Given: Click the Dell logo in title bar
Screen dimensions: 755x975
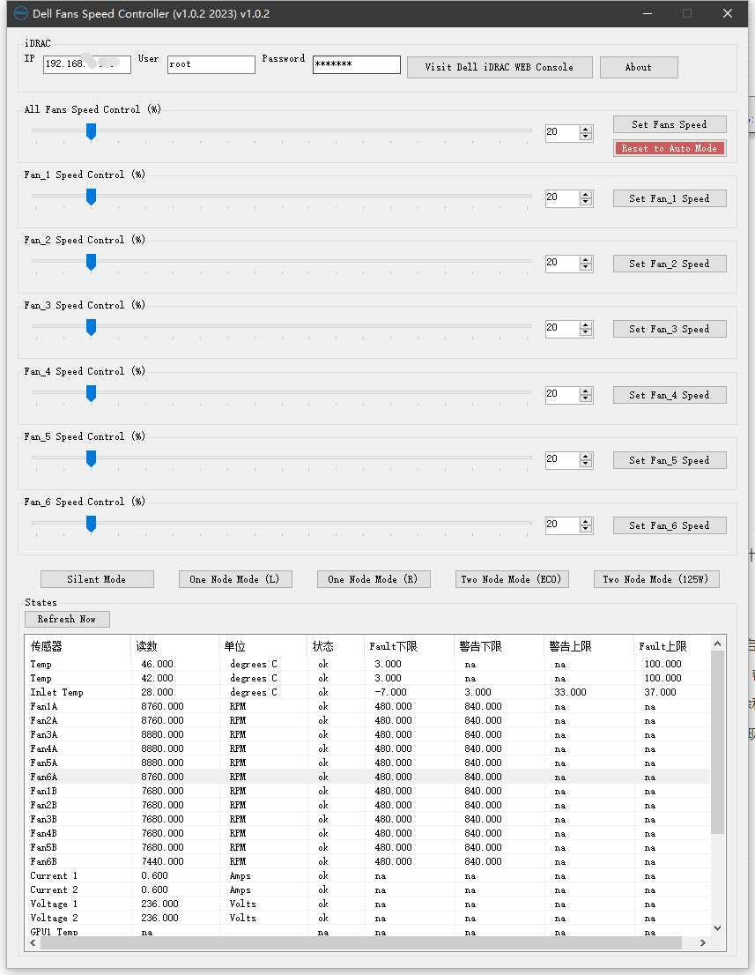Looking at the screenshot, I should point(20,13).
